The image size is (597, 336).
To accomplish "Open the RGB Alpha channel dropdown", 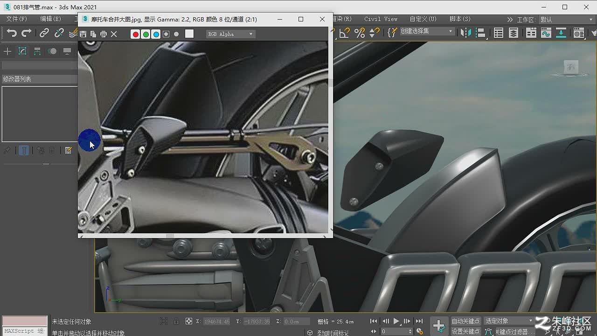I will click(x=230, y=34).
